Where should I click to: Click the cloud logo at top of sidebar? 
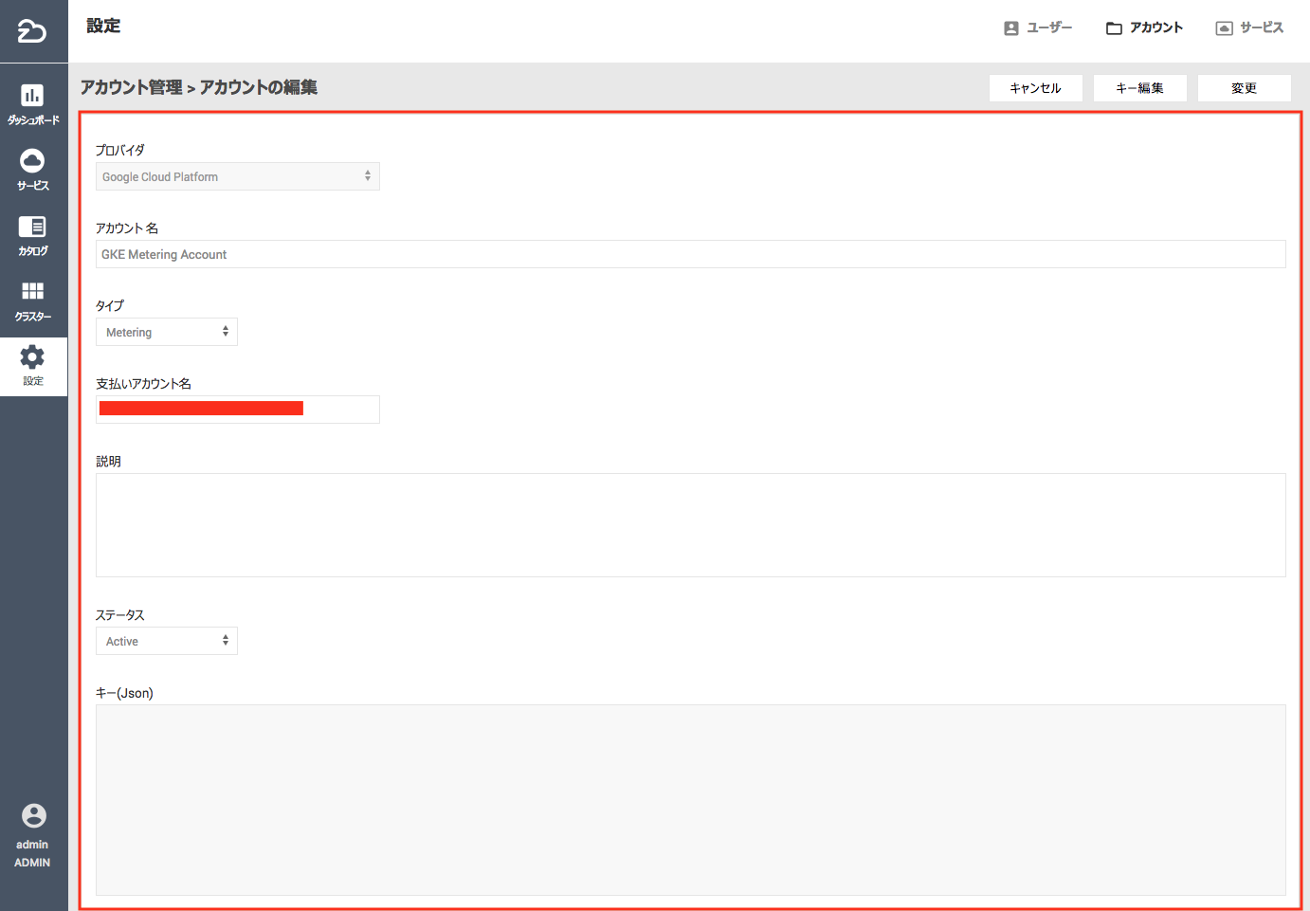coord(32,31)
